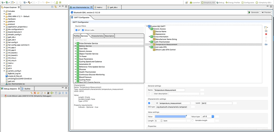This screenshot has height=132, width=274.
Task: Open the Characteristics tab
Action: 97,36
